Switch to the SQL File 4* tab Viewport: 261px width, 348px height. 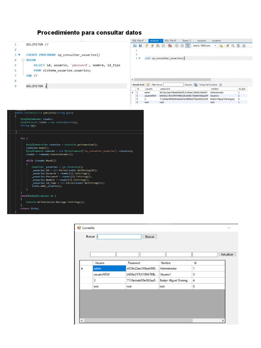pyautogui.click(x=138, y=40)
